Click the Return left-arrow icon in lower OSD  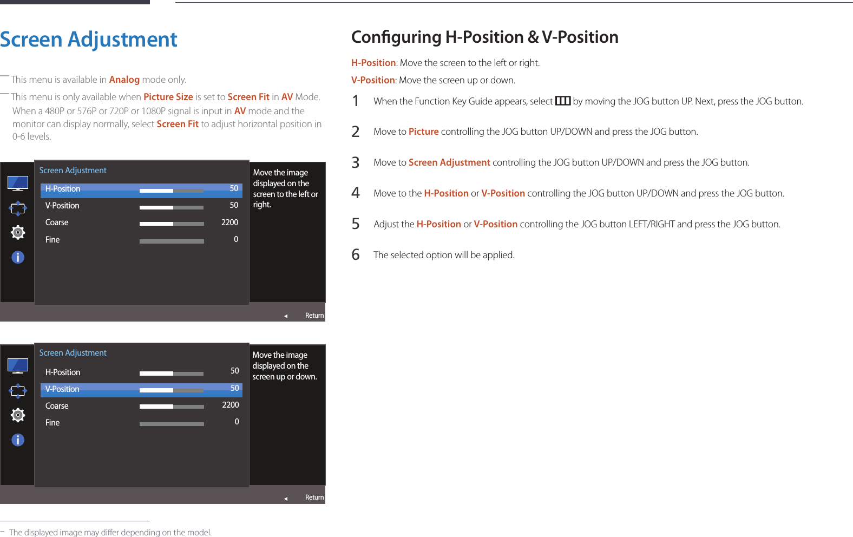(286, 499)
